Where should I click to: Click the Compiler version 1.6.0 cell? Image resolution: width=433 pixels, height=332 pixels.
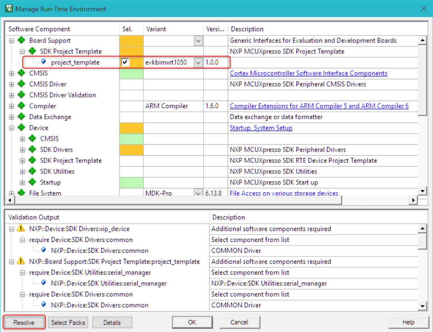pyautogui.click(x=216, y=106)
